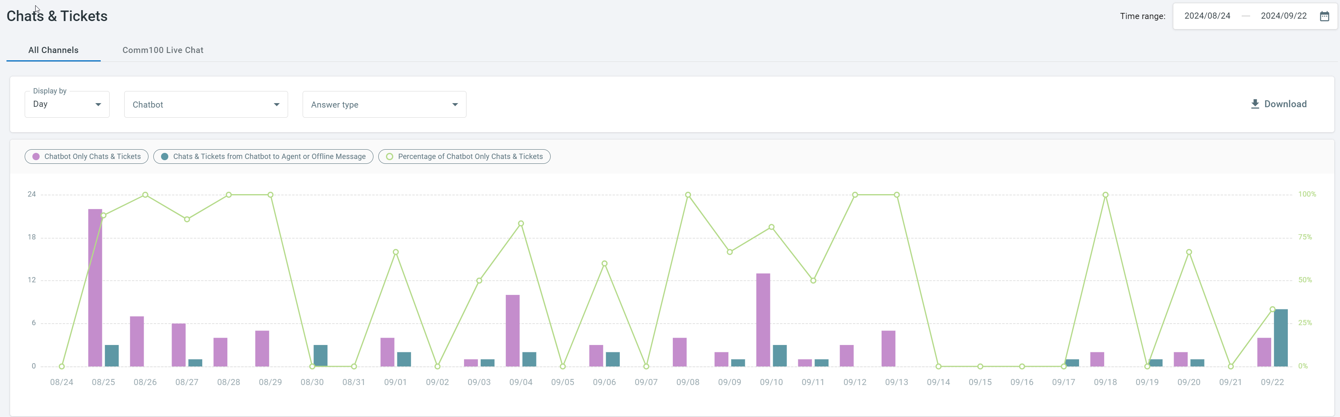Click the Chats & Tickets page title
This screenshot has height=417, width=1340.
57,16
